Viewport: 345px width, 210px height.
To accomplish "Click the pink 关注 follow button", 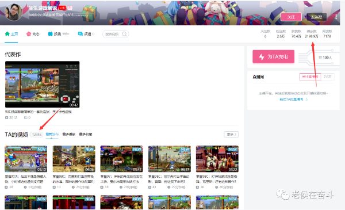I will tap(291, 17).
